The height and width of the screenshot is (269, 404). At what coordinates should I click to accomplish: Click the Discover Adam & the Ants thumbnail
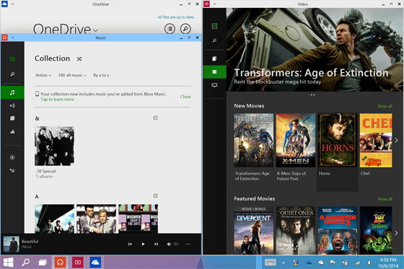(138, 219)
